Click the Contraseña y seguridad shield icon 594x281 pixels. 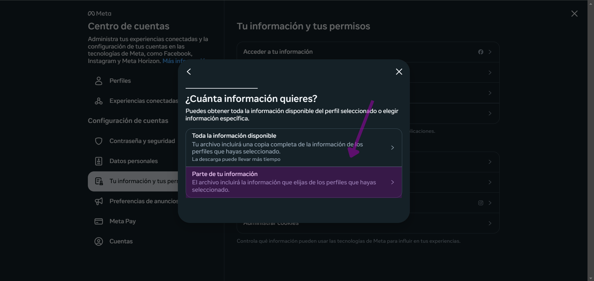pyautogui.click(x=99, y=141)
